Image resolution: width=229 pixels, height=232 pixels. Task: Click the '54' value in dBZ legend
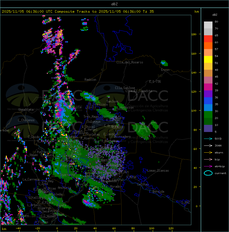216,56
